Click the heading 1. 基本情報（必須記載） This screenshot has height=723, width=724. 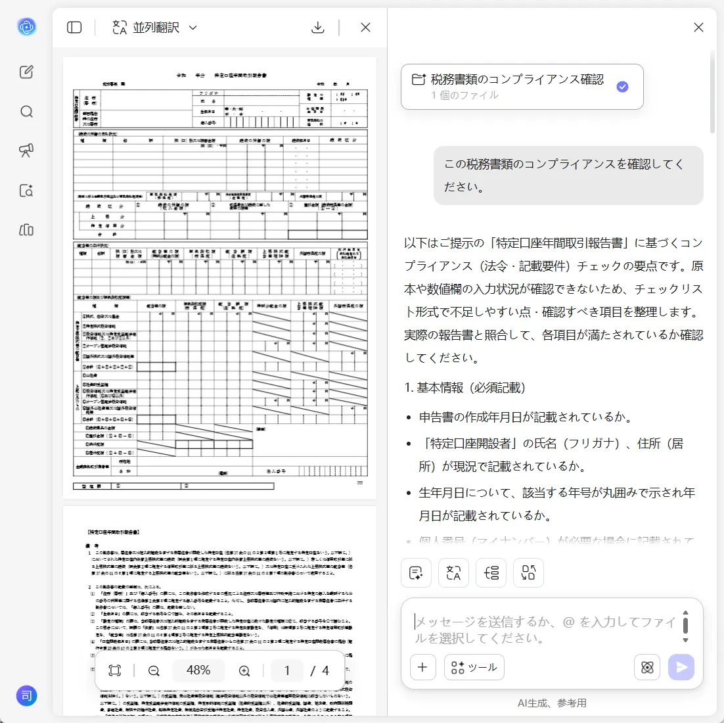tap(465, 388)
